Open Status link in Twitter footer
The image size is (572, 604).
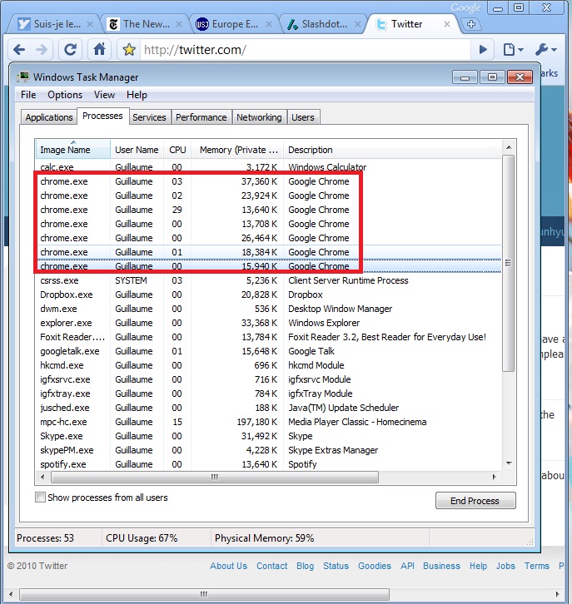pyautogui.click(x=336, y=566)
